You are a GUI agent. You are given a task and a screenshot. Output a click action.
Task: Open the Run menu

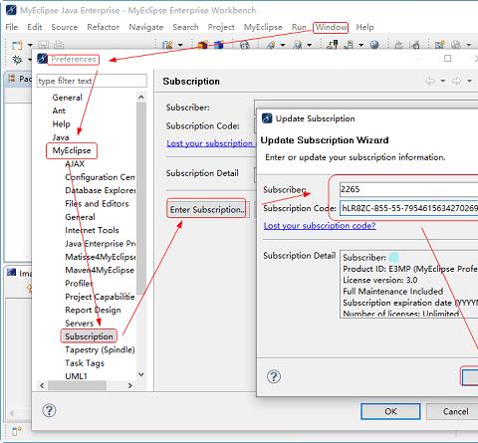point(299,27)
